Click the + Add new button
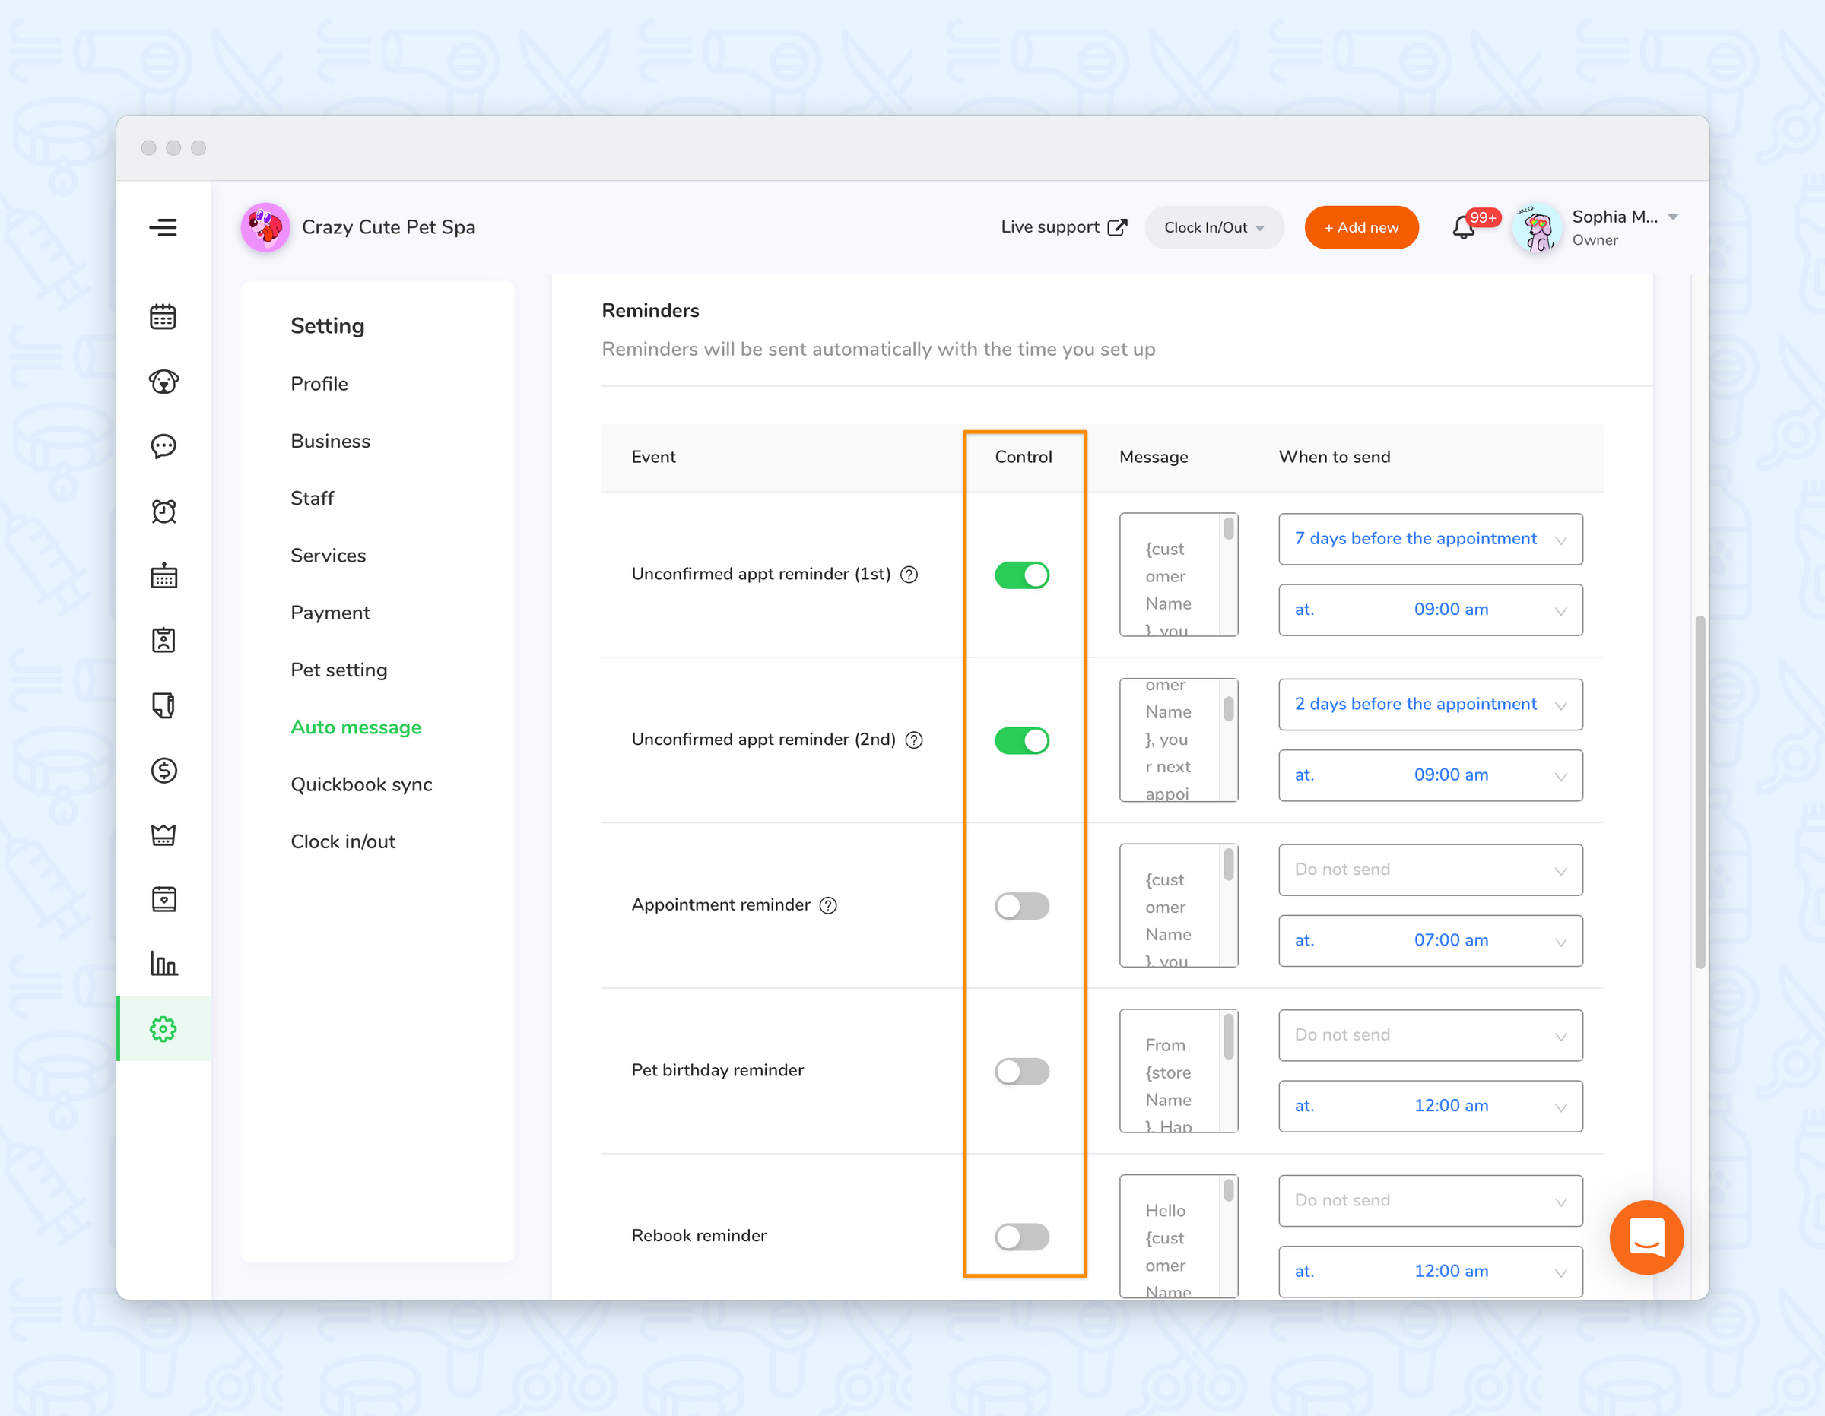The height and width of the screenshot is (1416, 1825). pos(1360,227)
